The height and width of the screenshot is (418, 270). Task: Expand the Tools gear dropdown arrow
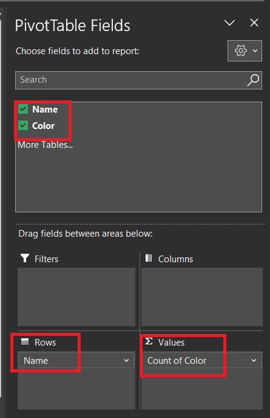[255, 51]
